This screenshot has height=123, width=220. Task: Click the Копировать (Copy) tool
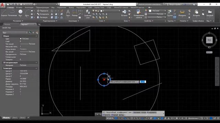point(43,14)
